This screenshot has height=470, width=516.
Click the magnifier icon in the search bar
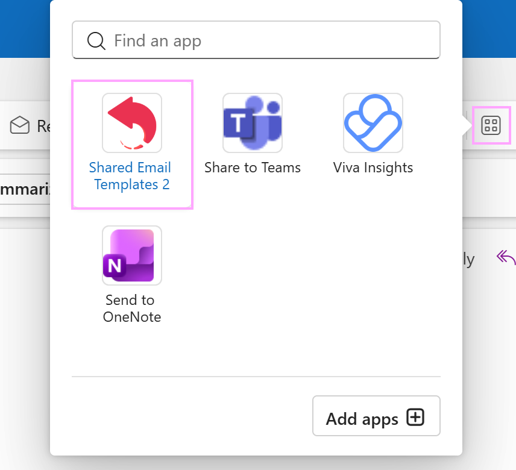pos(95,40)
